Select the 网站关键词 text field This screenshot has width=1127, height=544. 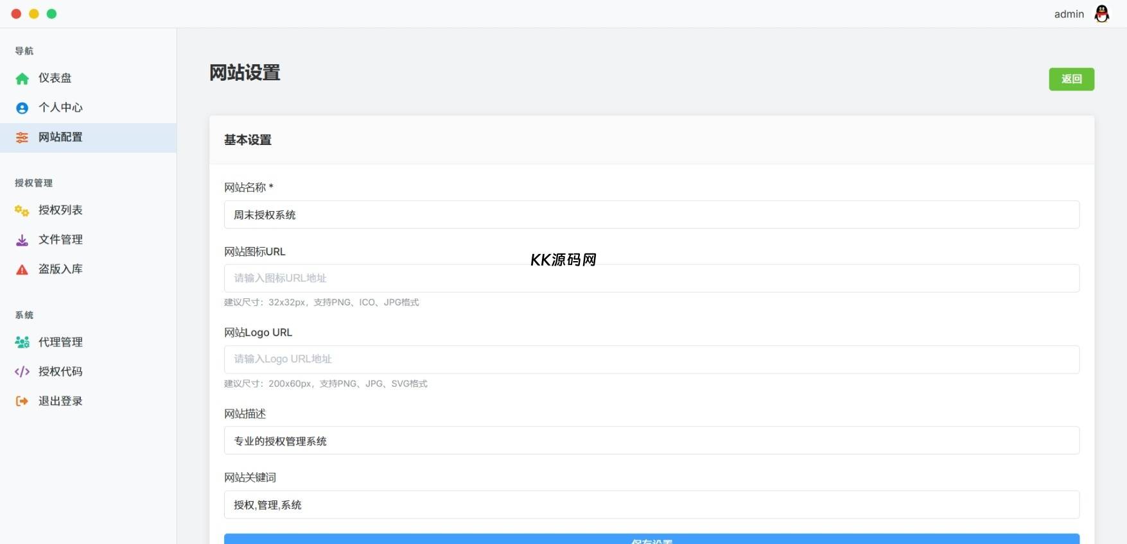(651, 505)
